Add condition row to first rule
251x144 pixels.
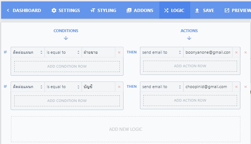tap(67, 67)
